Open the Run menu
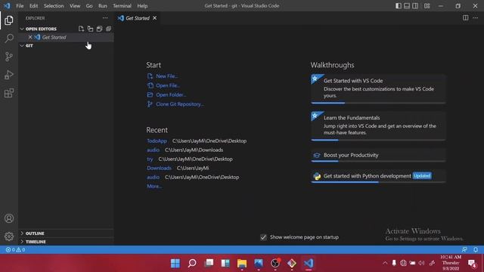This screenshot has height=272, width=484. pos(103,5)
